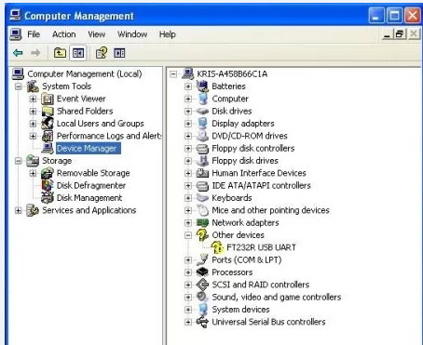Click the Batteries device icon
Screen dimensions: 423x345
202,86
